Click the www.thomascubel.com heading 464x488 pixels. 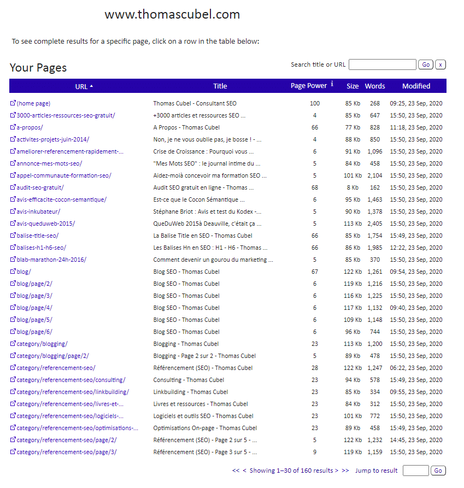[172, 14]
